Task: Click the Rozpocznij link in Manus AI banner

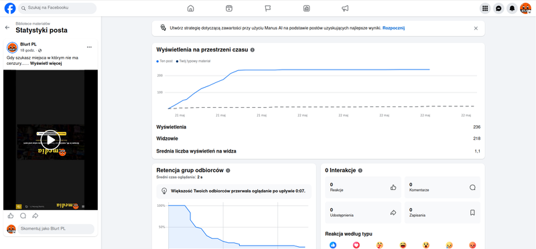Action: click(x=393, y=28)
